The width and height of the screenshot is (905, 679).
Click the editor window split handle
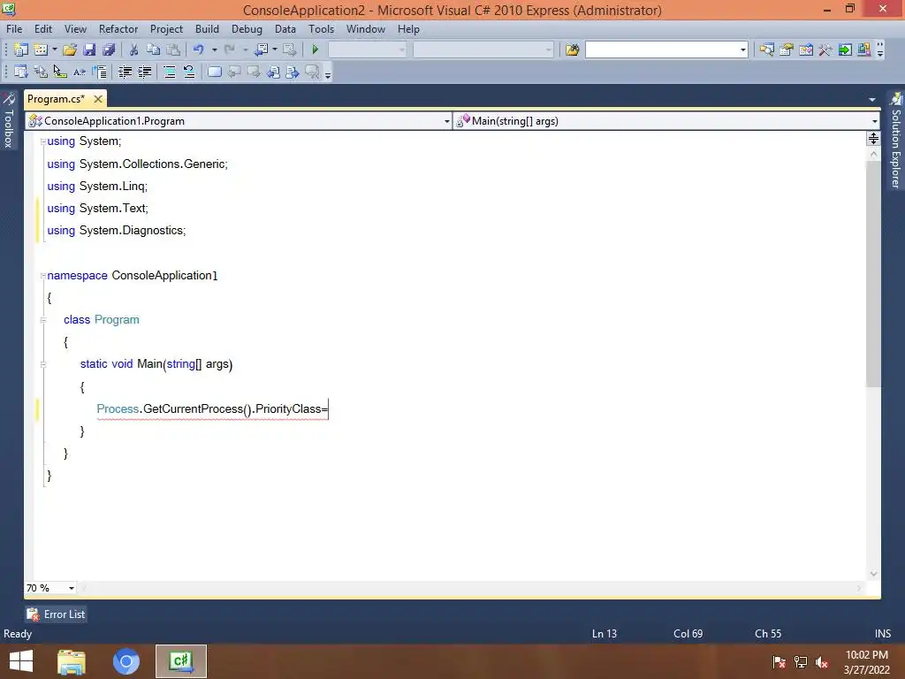873,139
